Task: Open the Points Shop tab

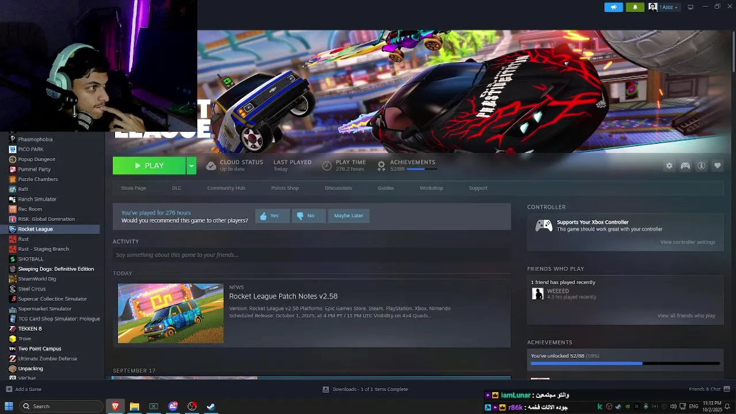Action: point(285,188)
